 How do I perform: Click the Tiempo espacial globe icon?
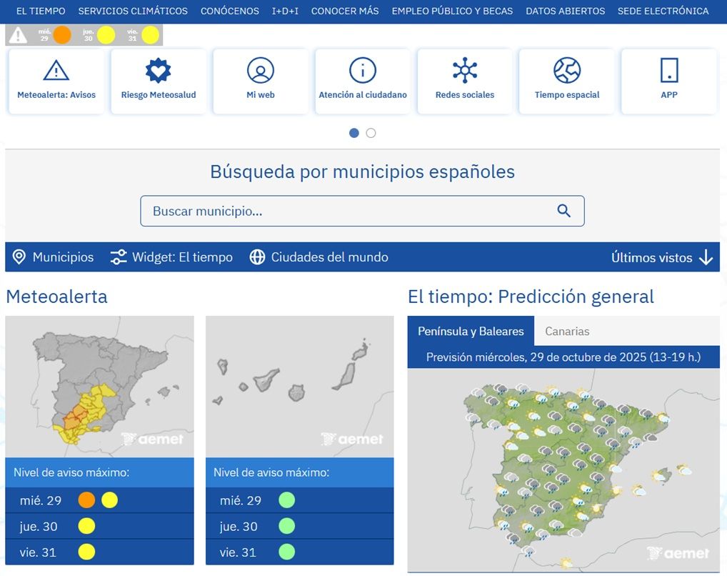coord(567,71)
